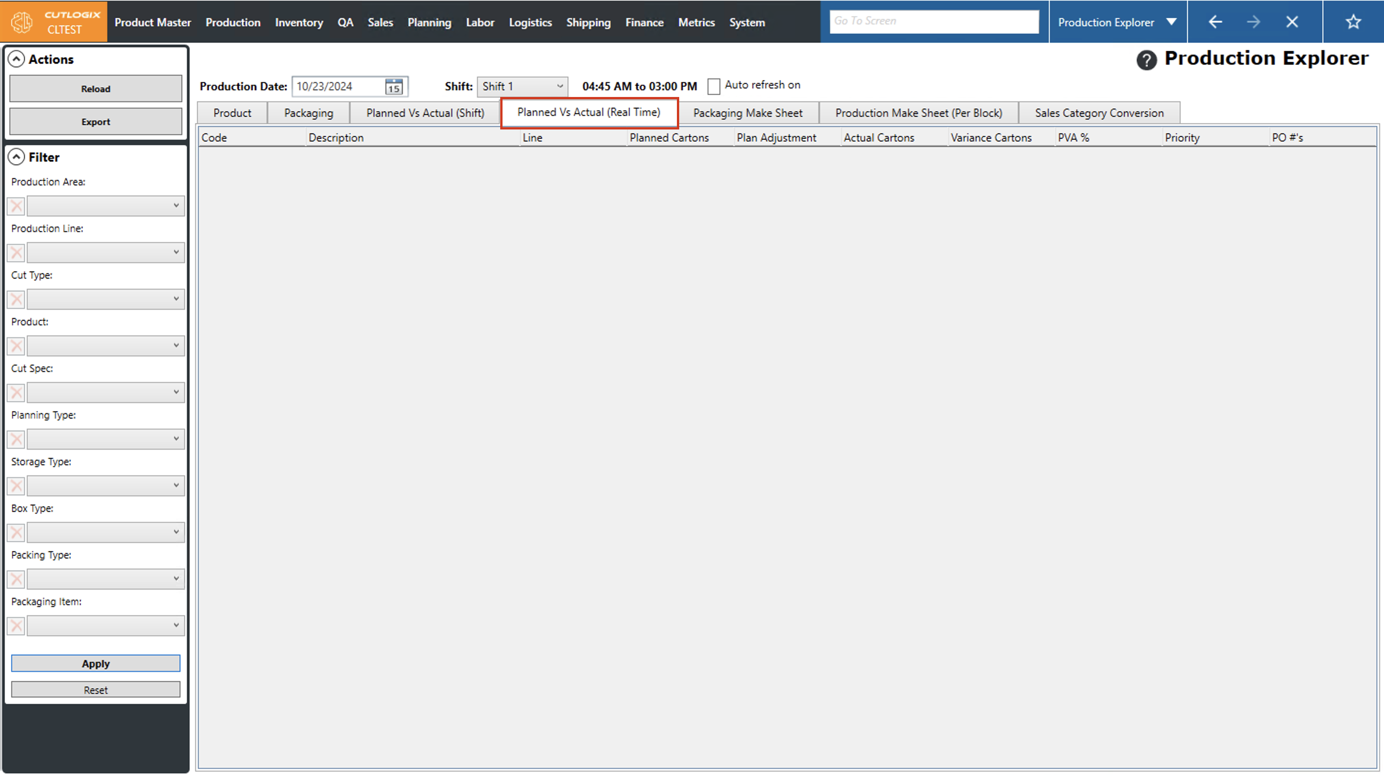This screenshot has width=1384, height=775.
Task: Open the Shift dropdown
Action: (x=522, y=86)
